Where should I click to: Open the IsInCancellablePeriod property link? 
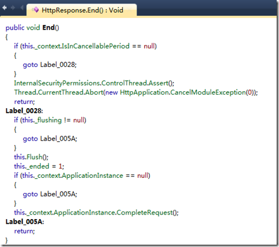tap(95, 46)
